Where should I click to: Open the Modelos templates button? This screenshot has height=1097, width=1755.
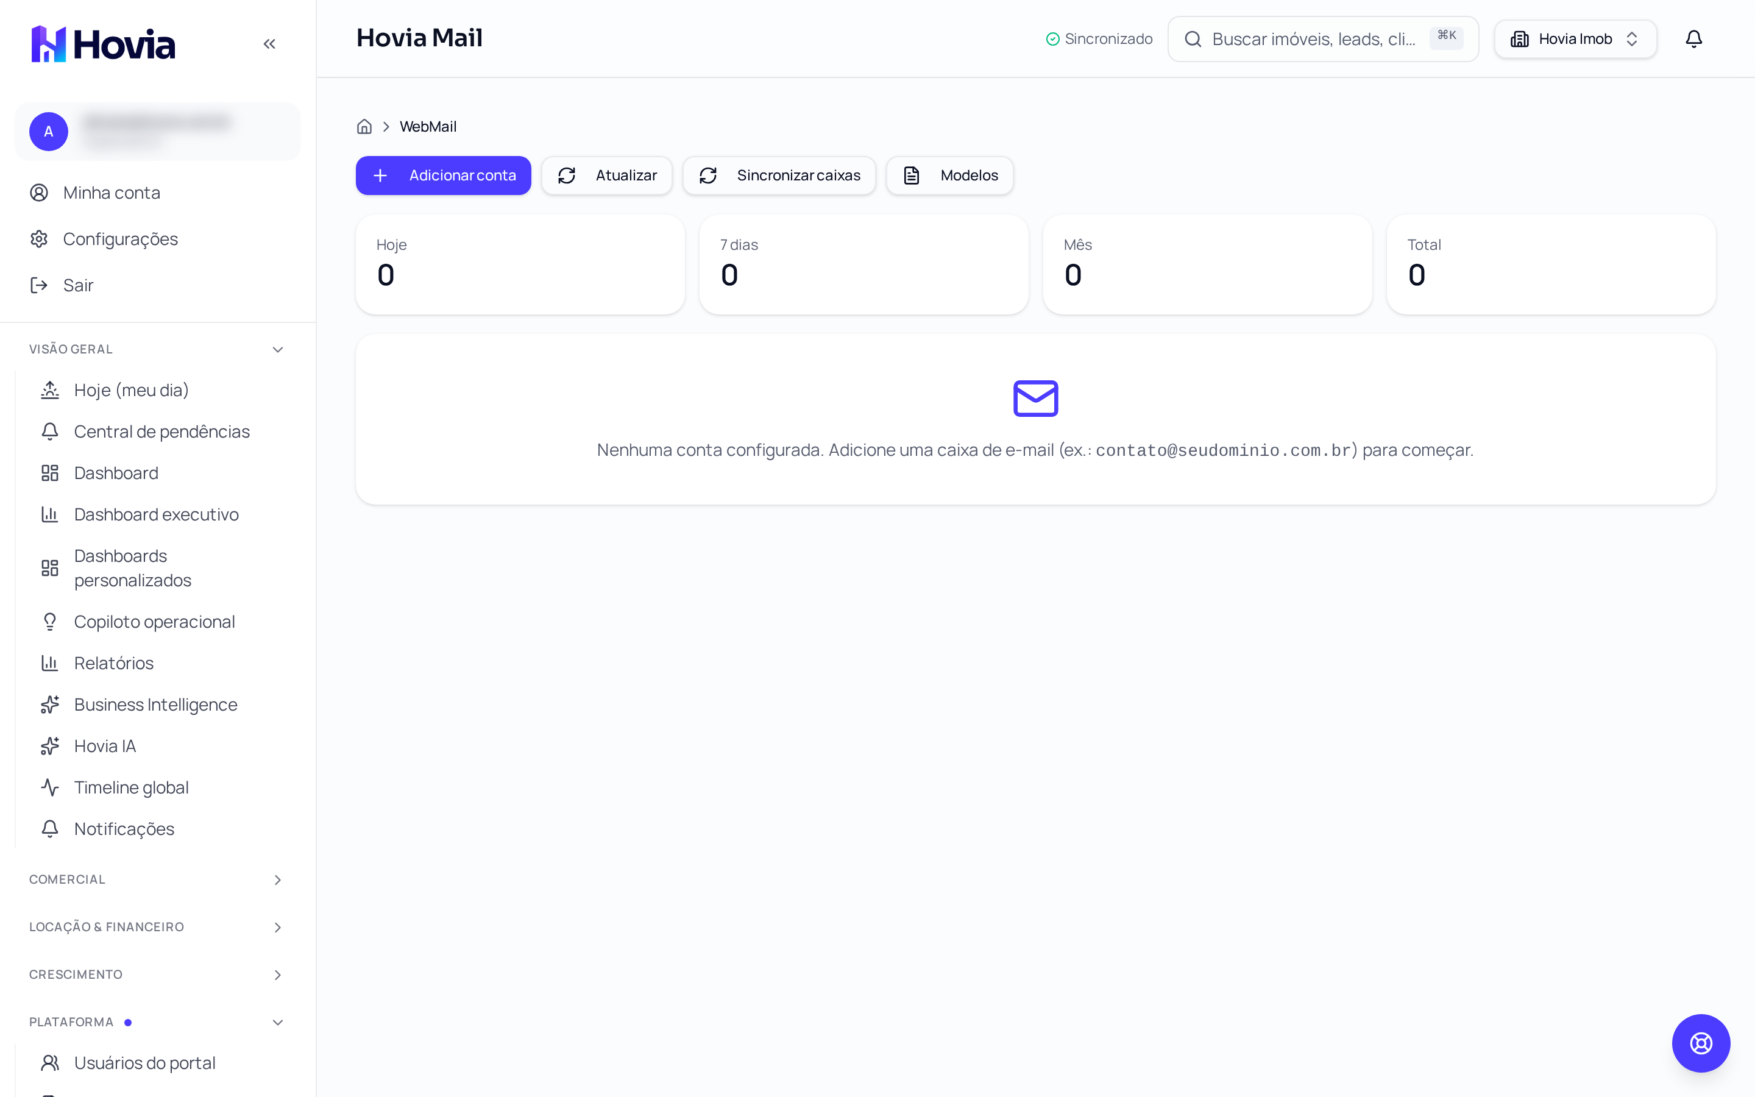tap(949, 176)
